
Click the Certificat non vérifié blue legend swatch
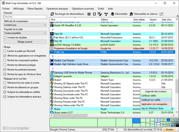point(156,100)
